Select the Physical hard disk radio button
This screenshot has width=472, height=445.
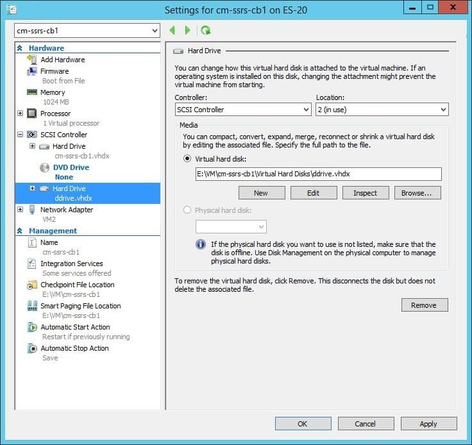(187, 210)
